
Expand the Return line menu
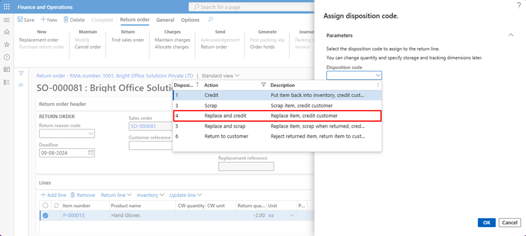[x=116, y=195]
